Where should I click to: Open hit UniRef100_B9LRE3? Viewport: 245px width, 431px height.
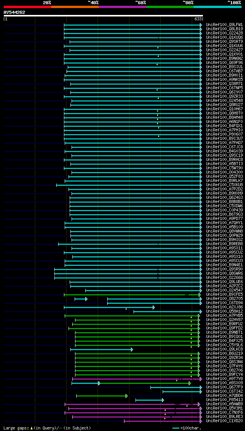pyautogui.click(x=224, y=417)
